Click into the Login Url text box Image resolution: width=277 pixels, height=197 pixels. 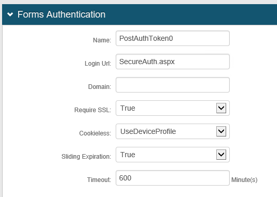[173, 62]
